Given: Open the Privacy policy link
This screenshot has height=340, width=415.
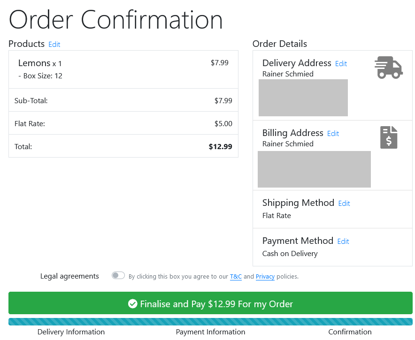Looking at the screenshot, I should [x=265, y=277].
